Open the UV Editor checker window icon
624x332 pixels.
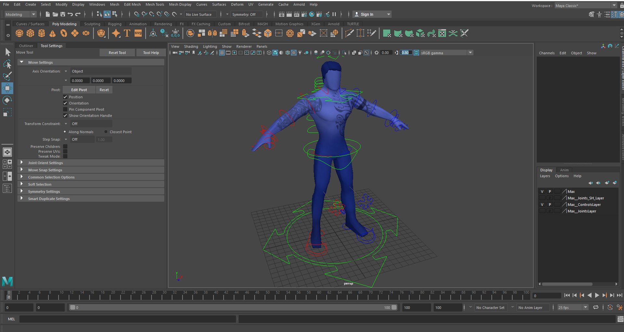coord(442,33)
